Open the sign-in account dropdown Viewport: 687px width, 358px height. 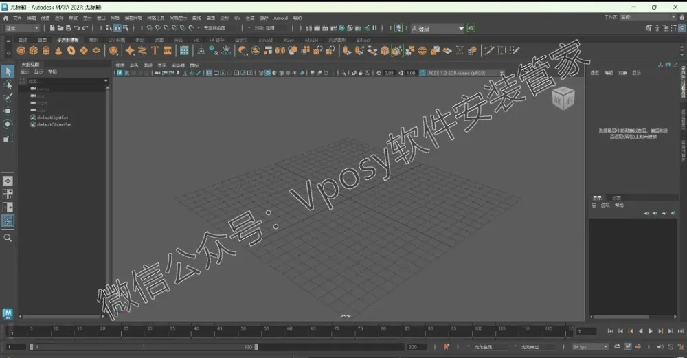coord(437,28)
